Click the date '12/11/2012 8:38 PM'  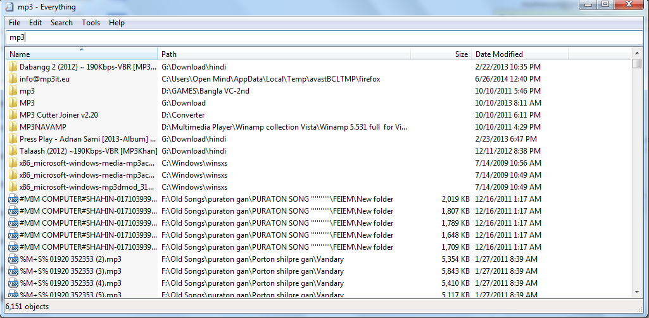click(x=508, y=150)
